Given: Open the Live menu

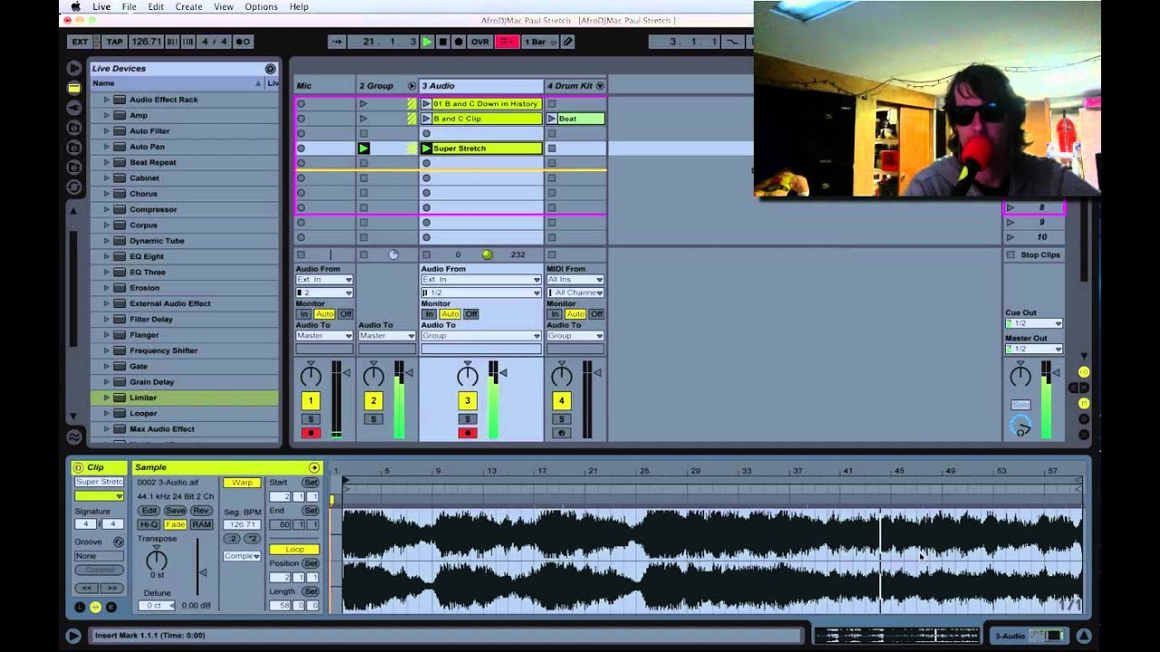Looking at the screenshot, I should click(x=101, y=6).
